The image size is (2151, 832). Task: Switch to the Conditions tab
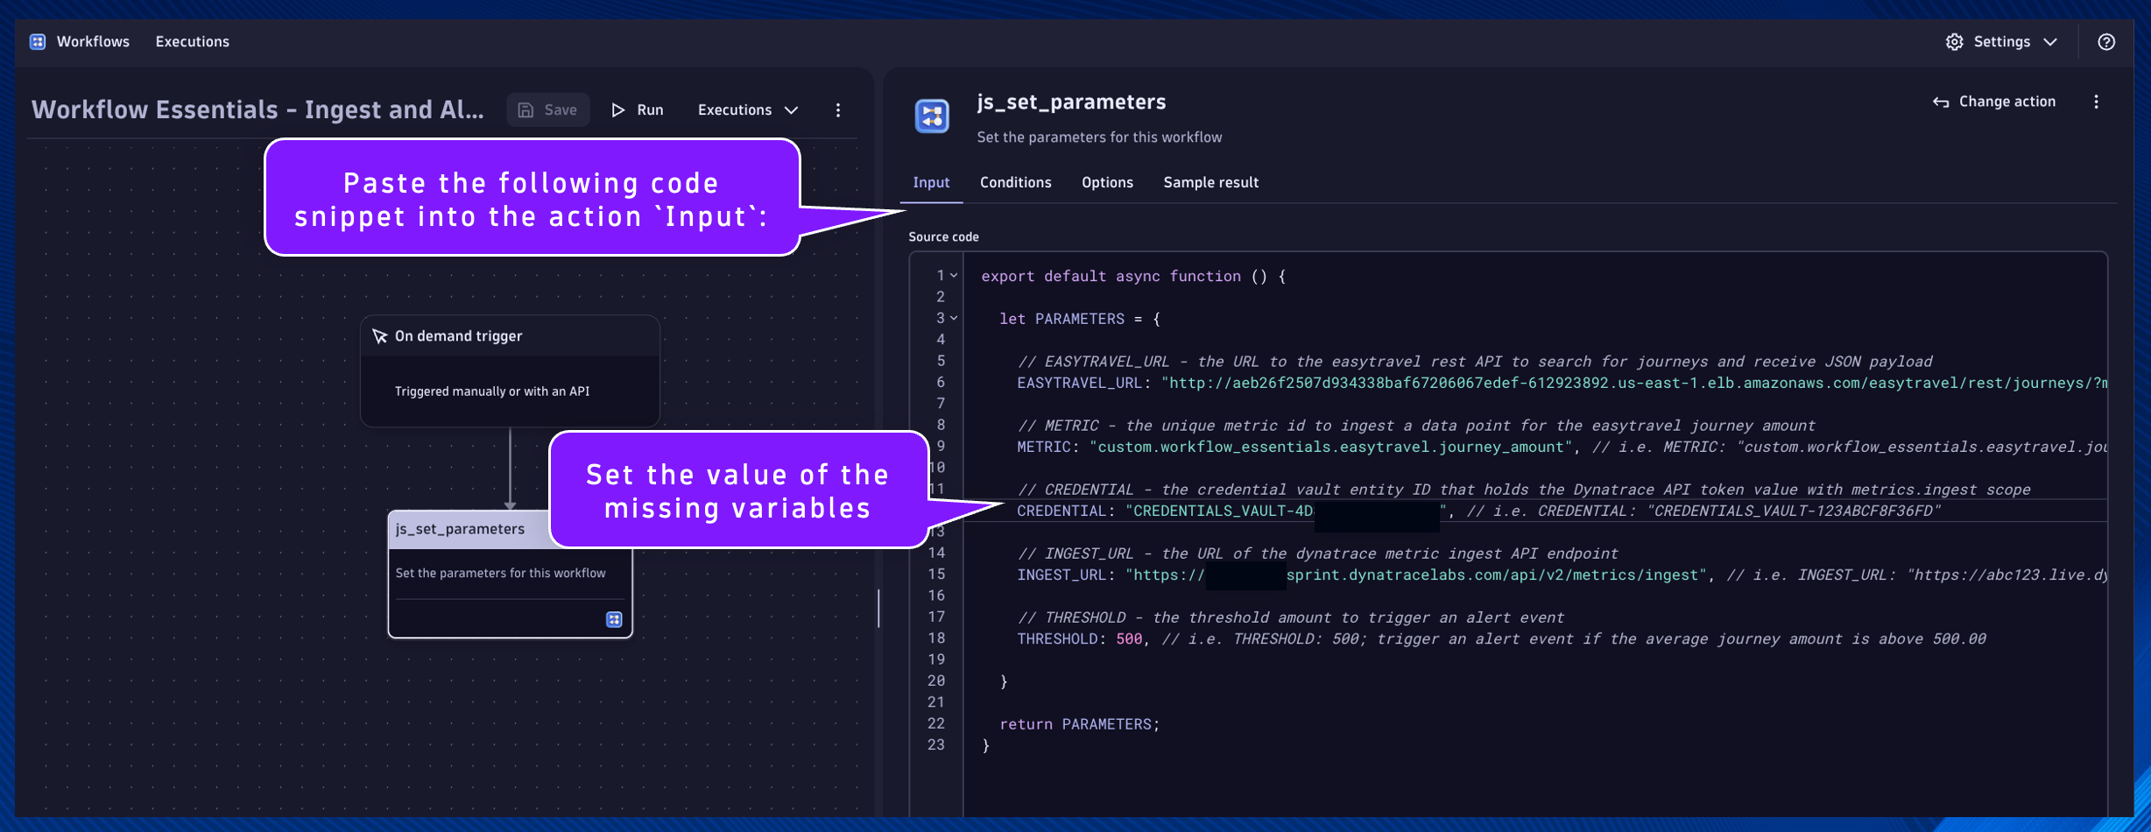(1016, 182)
